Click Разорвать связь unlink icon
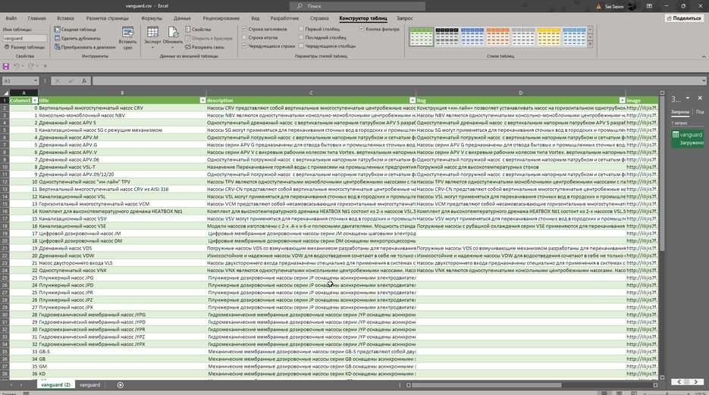Viewport: 709px width, 395px height. click(188, 47)
